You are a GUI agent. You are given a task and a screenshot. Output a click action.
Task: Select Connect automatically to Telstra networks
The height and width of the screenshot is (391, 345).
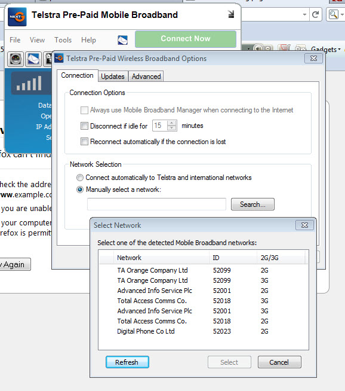coord(80,178)
